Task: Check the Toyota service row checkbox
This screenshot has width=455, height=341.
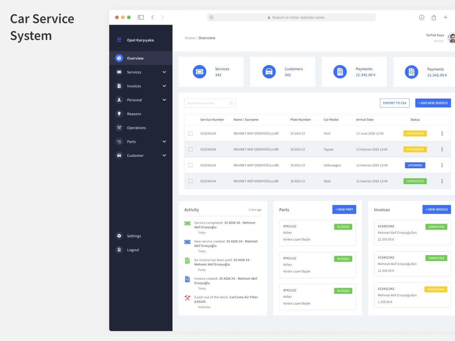Action: [x=190, y=150]
